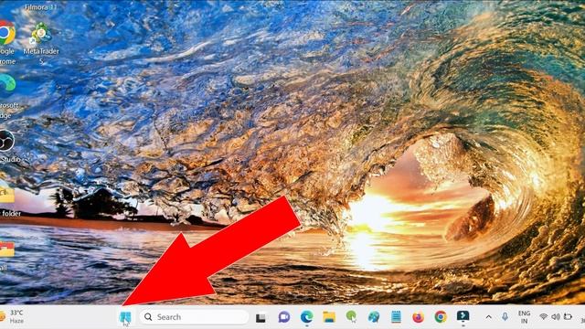The width and height of the screenshot is (585, 329).
Task: Click the Filmora 11 desktop label
Action: pyautogui.click(x=40, y=6)
